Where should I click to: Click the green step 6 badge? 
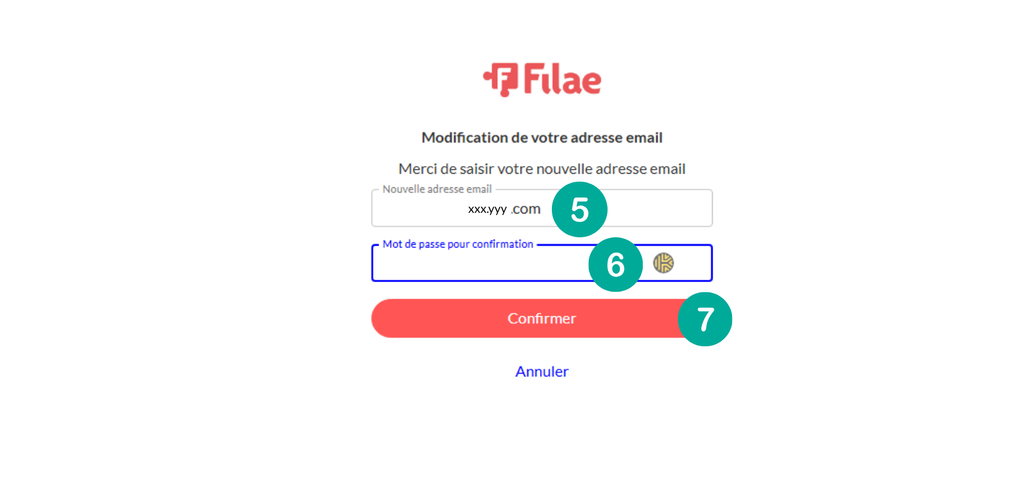[x=616, y=265]
